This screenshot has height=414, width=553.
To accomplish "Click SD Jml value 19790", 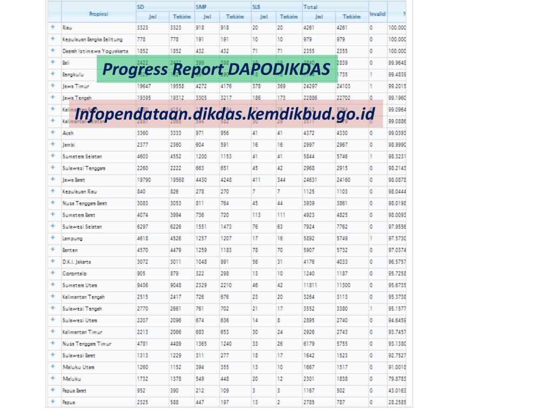I will pyautogui.click(x=144, y=180).
